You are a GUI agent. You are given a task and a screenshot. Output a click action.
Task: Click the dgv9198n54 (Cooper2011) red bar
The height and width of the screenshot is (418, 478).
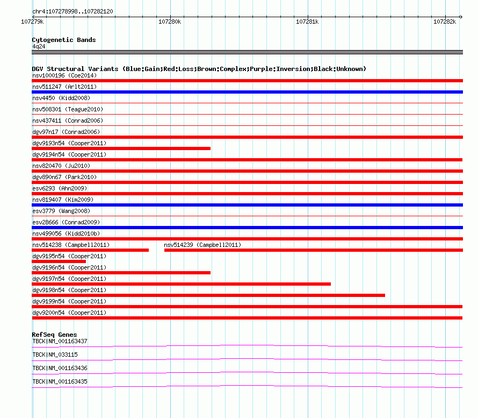208,295
